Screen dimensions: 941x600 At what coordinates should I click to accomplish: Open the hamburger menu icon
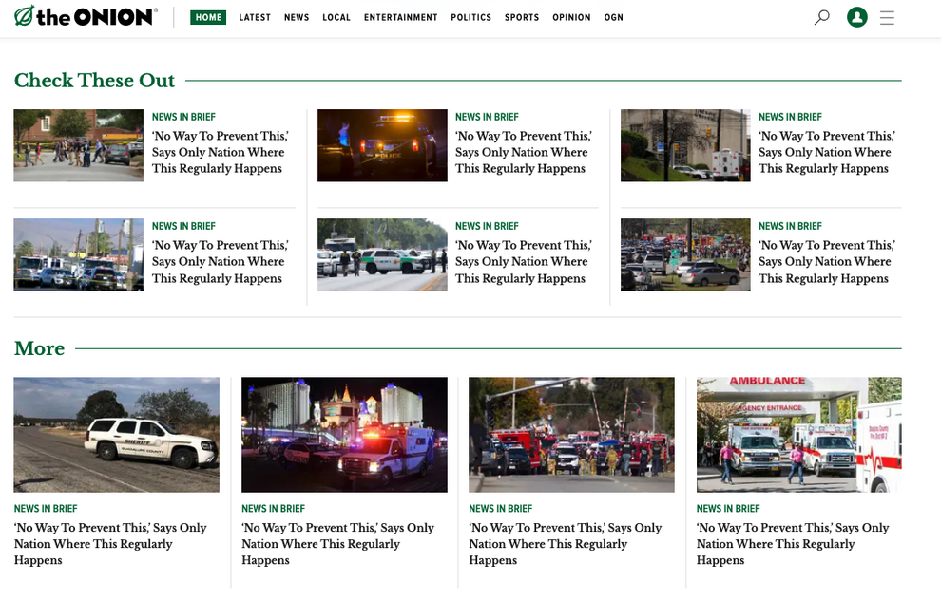click(887, 16)
